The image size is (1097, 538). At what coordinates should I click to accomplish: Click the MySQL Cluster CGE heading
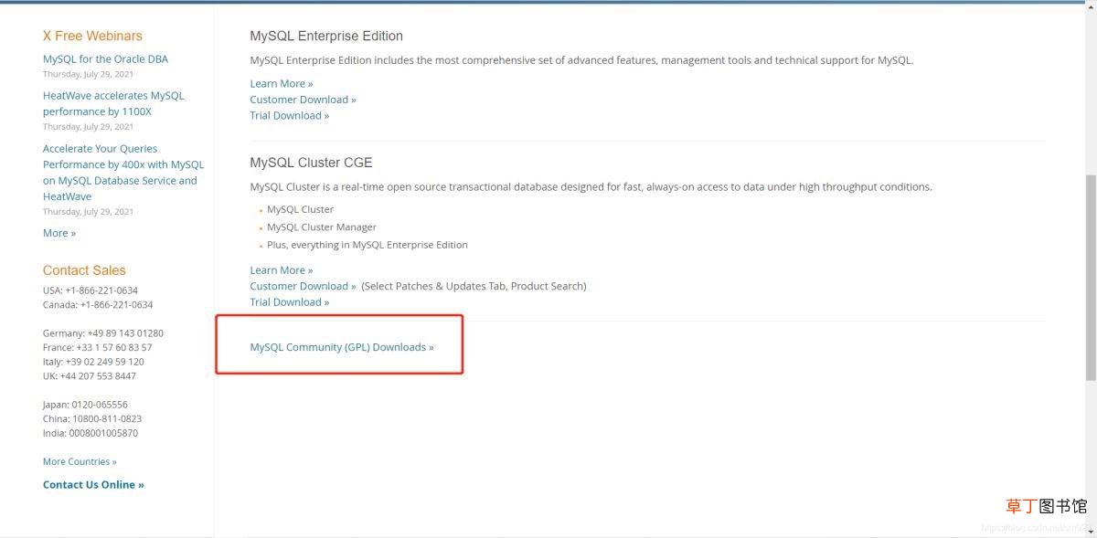click(311, 163)
